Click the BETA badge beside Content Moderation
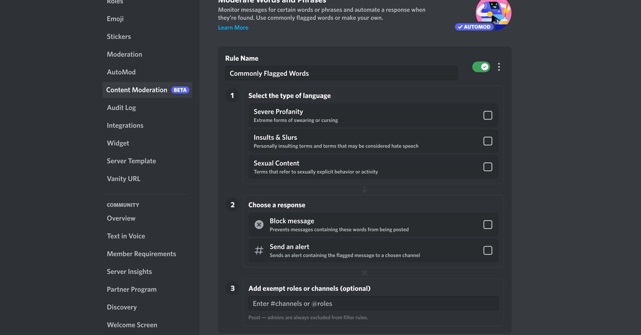 click(180, 90)
